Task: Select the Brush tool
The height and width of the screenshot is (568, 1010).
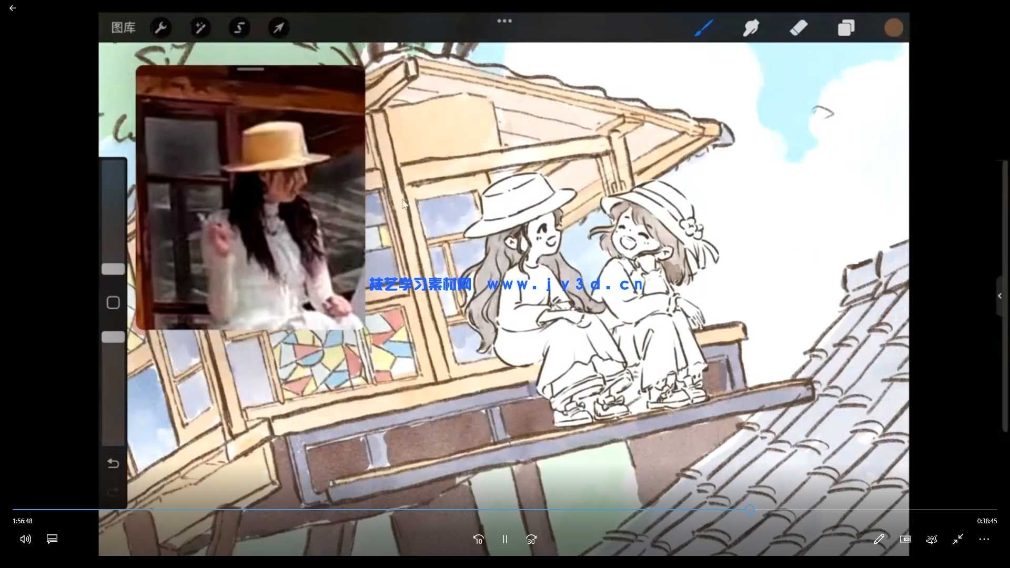Action: (x=704, y=27)
